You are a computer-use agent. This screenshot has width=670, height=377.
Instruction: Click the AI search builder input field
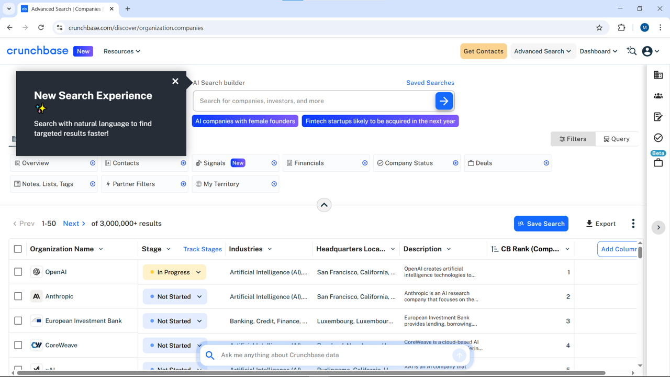(314, 101)
